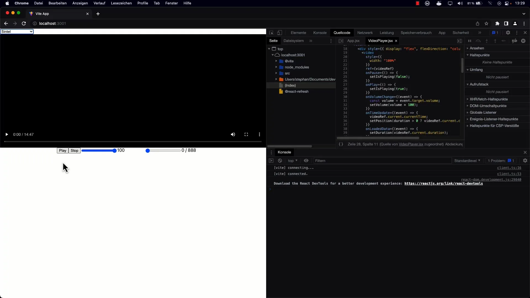
Task: Expand the Ansehen section
Action: pyautogui.click(x=477, y=48)
